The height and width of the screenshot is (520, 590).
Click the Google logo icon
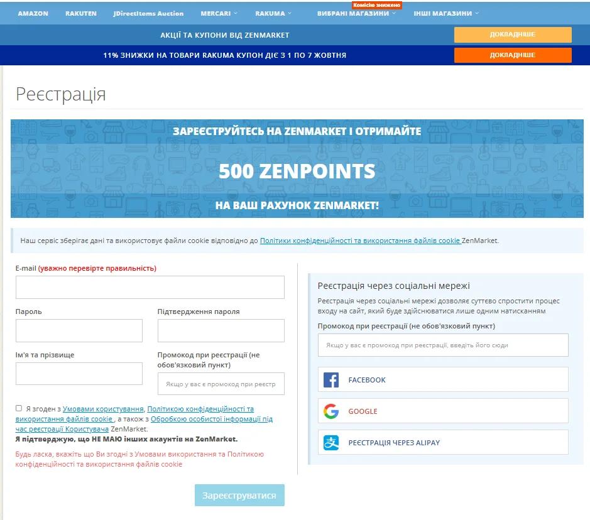tap(331, 411)
